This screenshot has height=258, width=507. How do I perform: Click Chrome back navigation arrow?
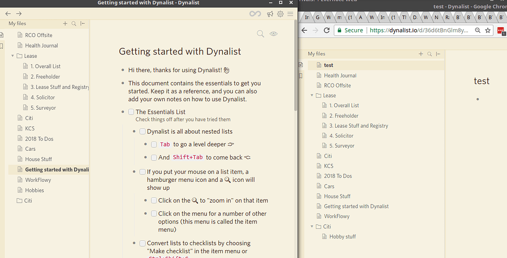click(304, 30)
